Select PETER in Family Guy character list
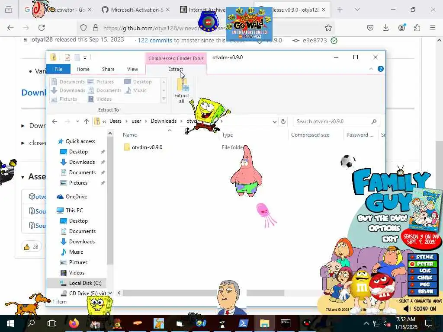Image resolution: width=443 pixels, height=332 pixels. click(x=423, y=264)
